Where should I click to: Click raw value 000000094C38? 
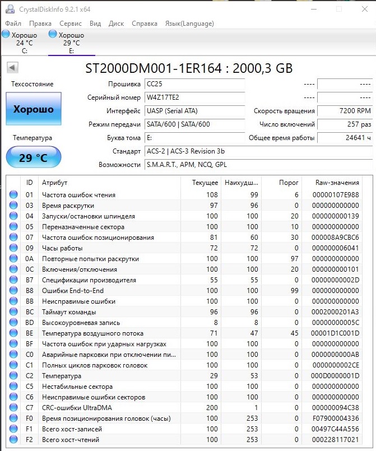point(336,407)
